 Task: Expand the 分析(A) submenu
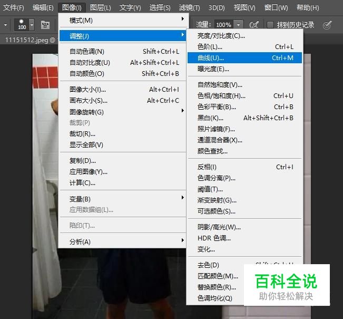(122, 241)
